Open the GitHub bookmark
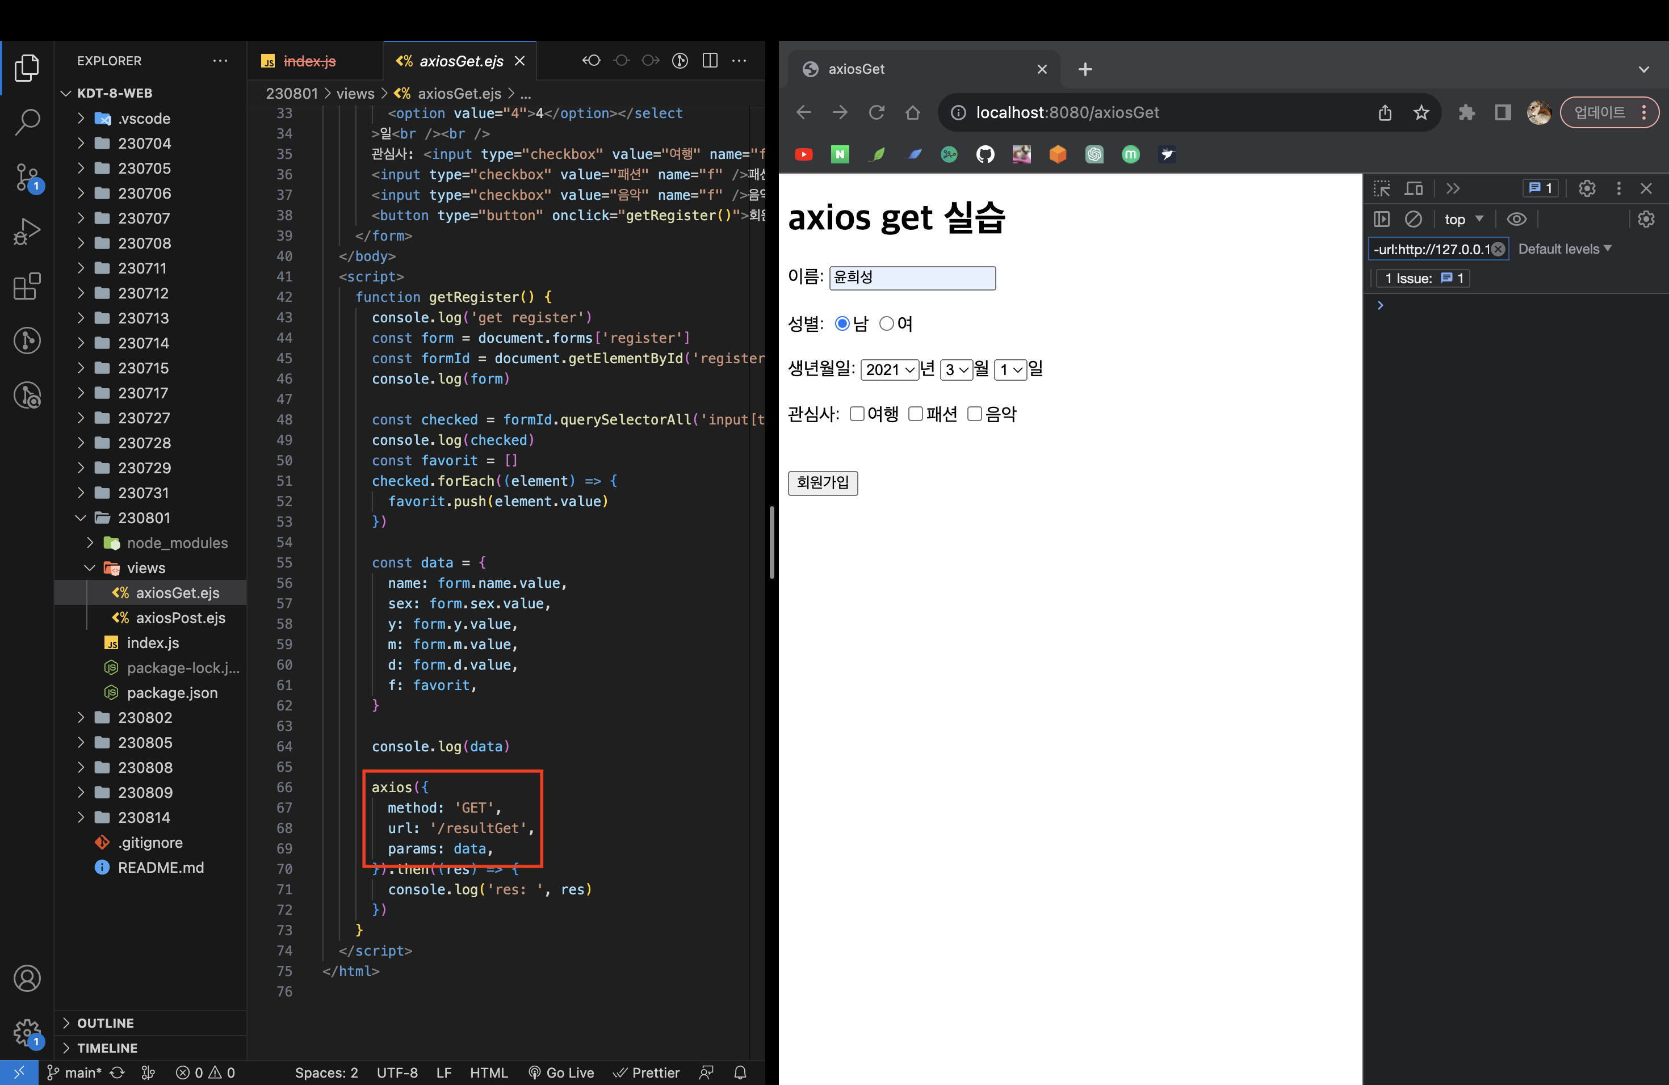The image size is (1669, 1085). tap(986, 154)
